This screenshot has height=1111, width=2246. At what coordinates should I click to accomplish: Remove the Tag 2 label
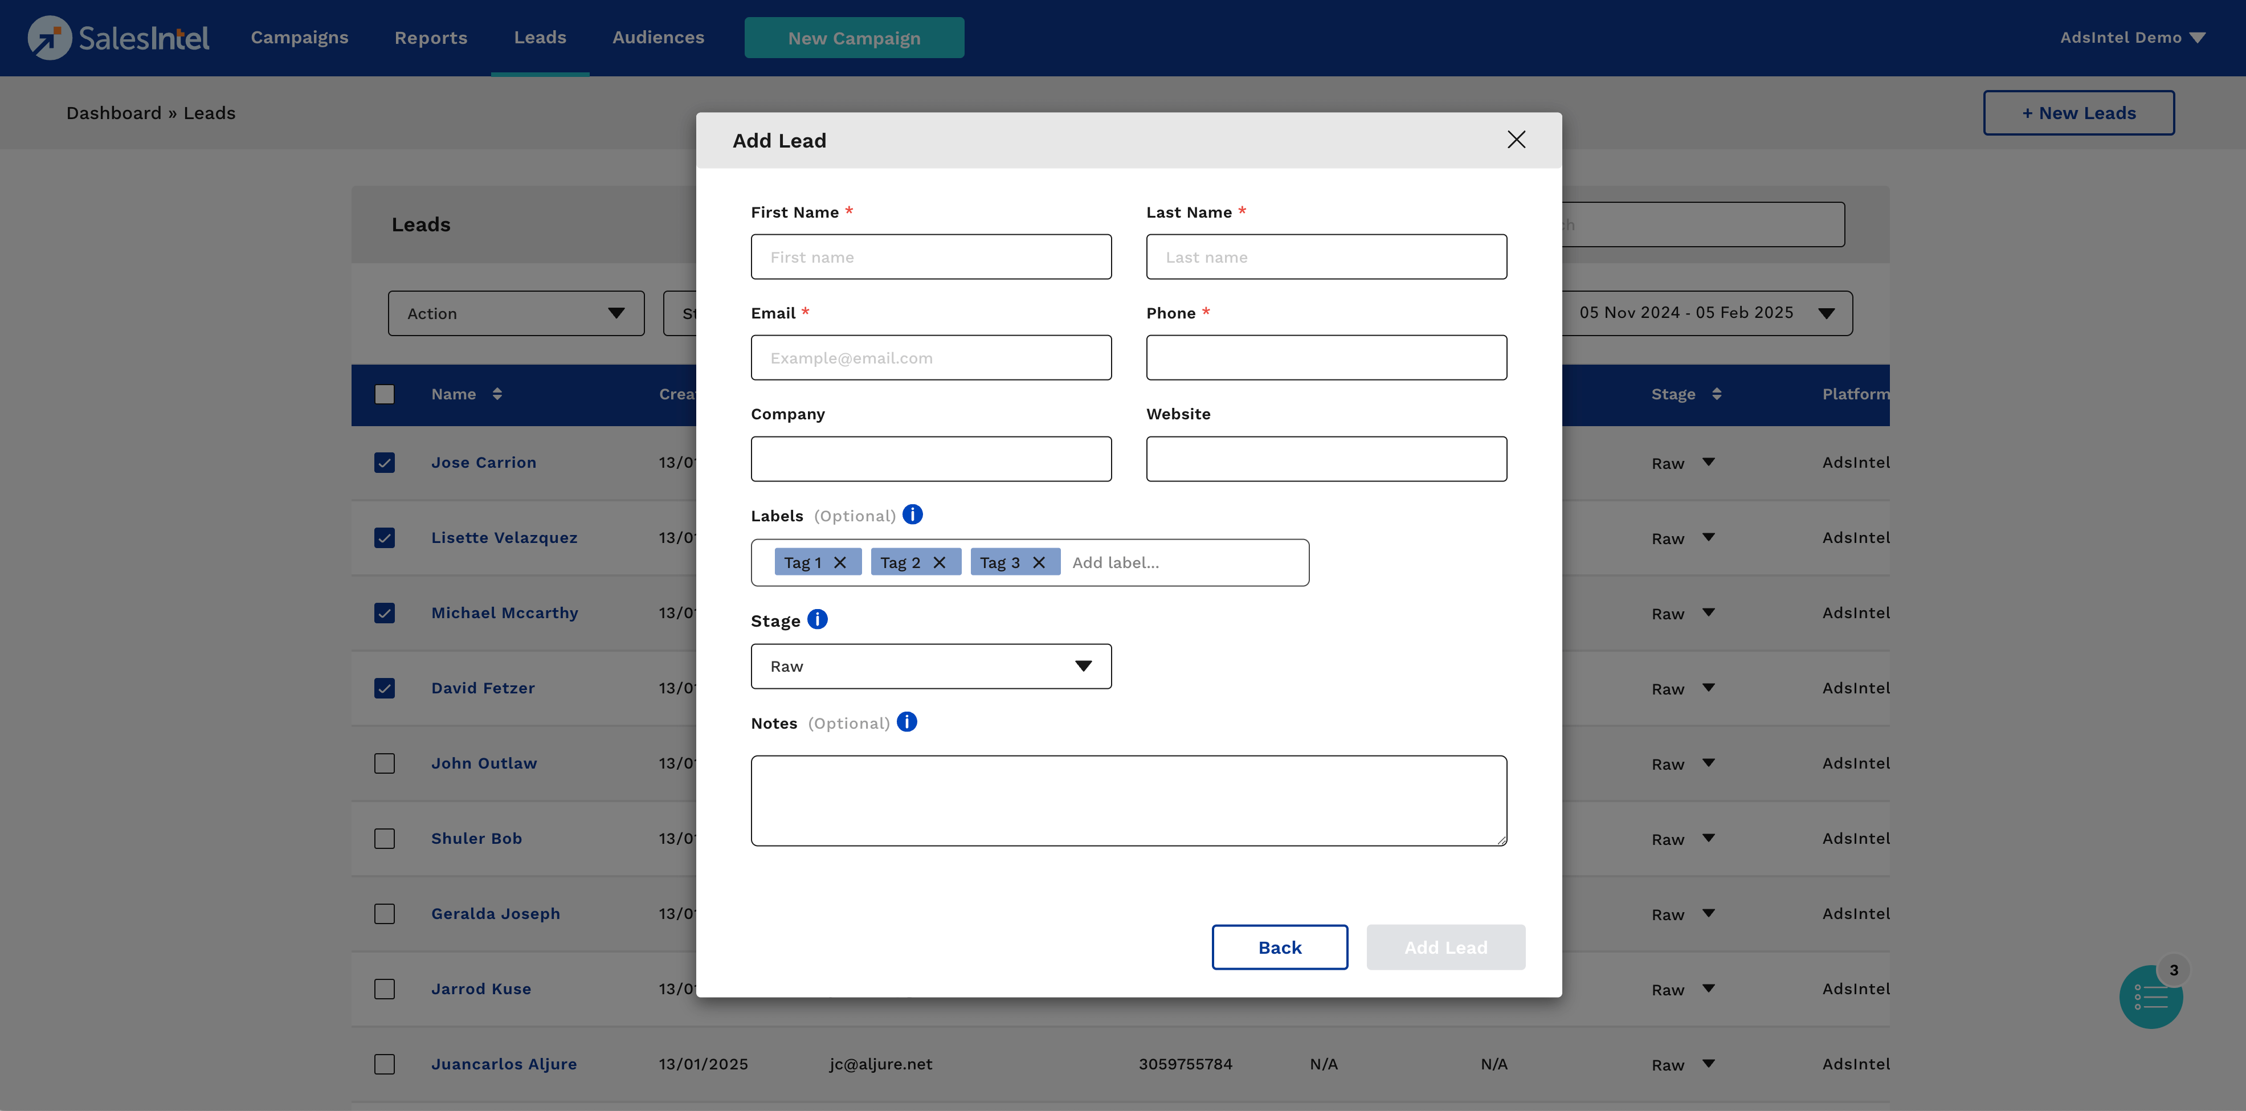939,562
